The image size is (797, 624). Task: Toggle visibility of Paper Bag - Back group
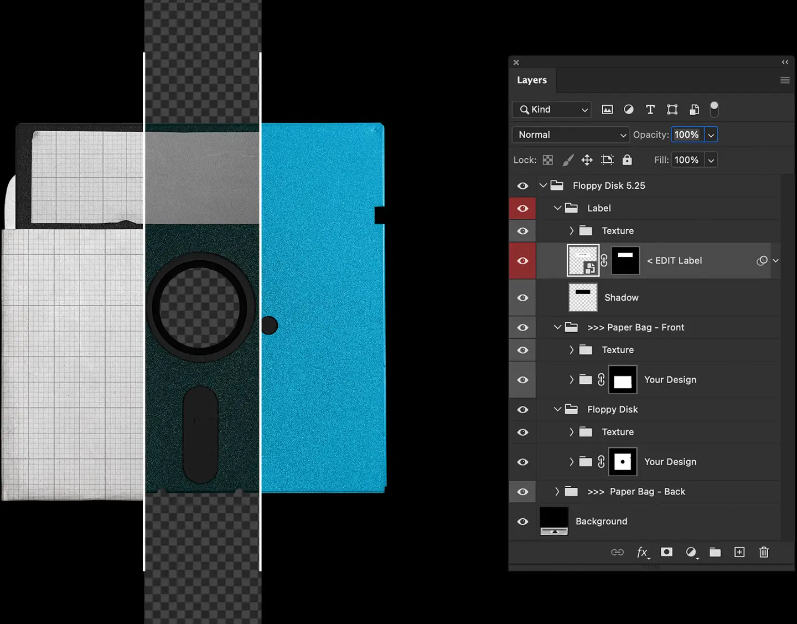click(x=522, y=491)
